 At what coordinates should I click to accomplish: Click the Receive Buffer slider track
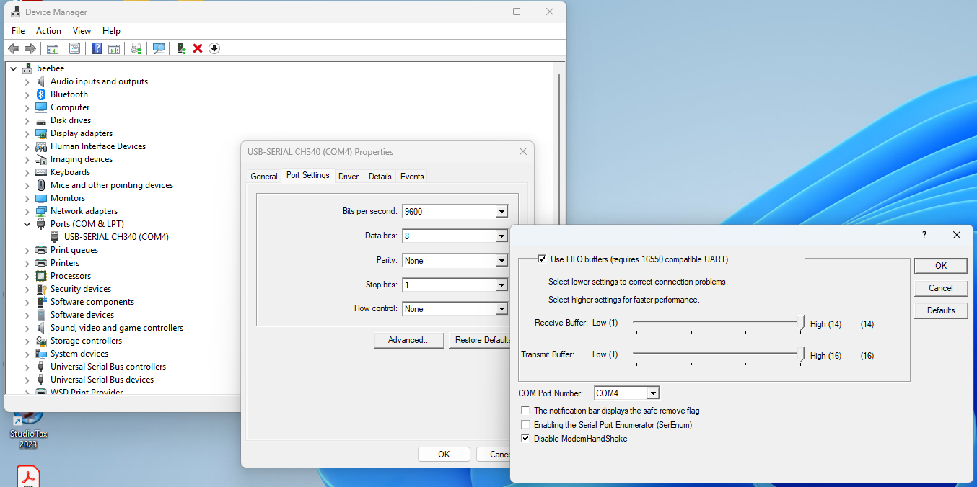tap(716, 323)
